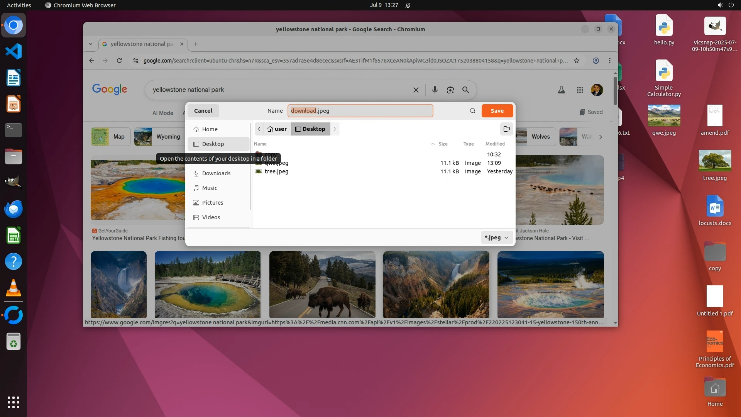
Task: Click the user path bar button
Action: point(277,129)
